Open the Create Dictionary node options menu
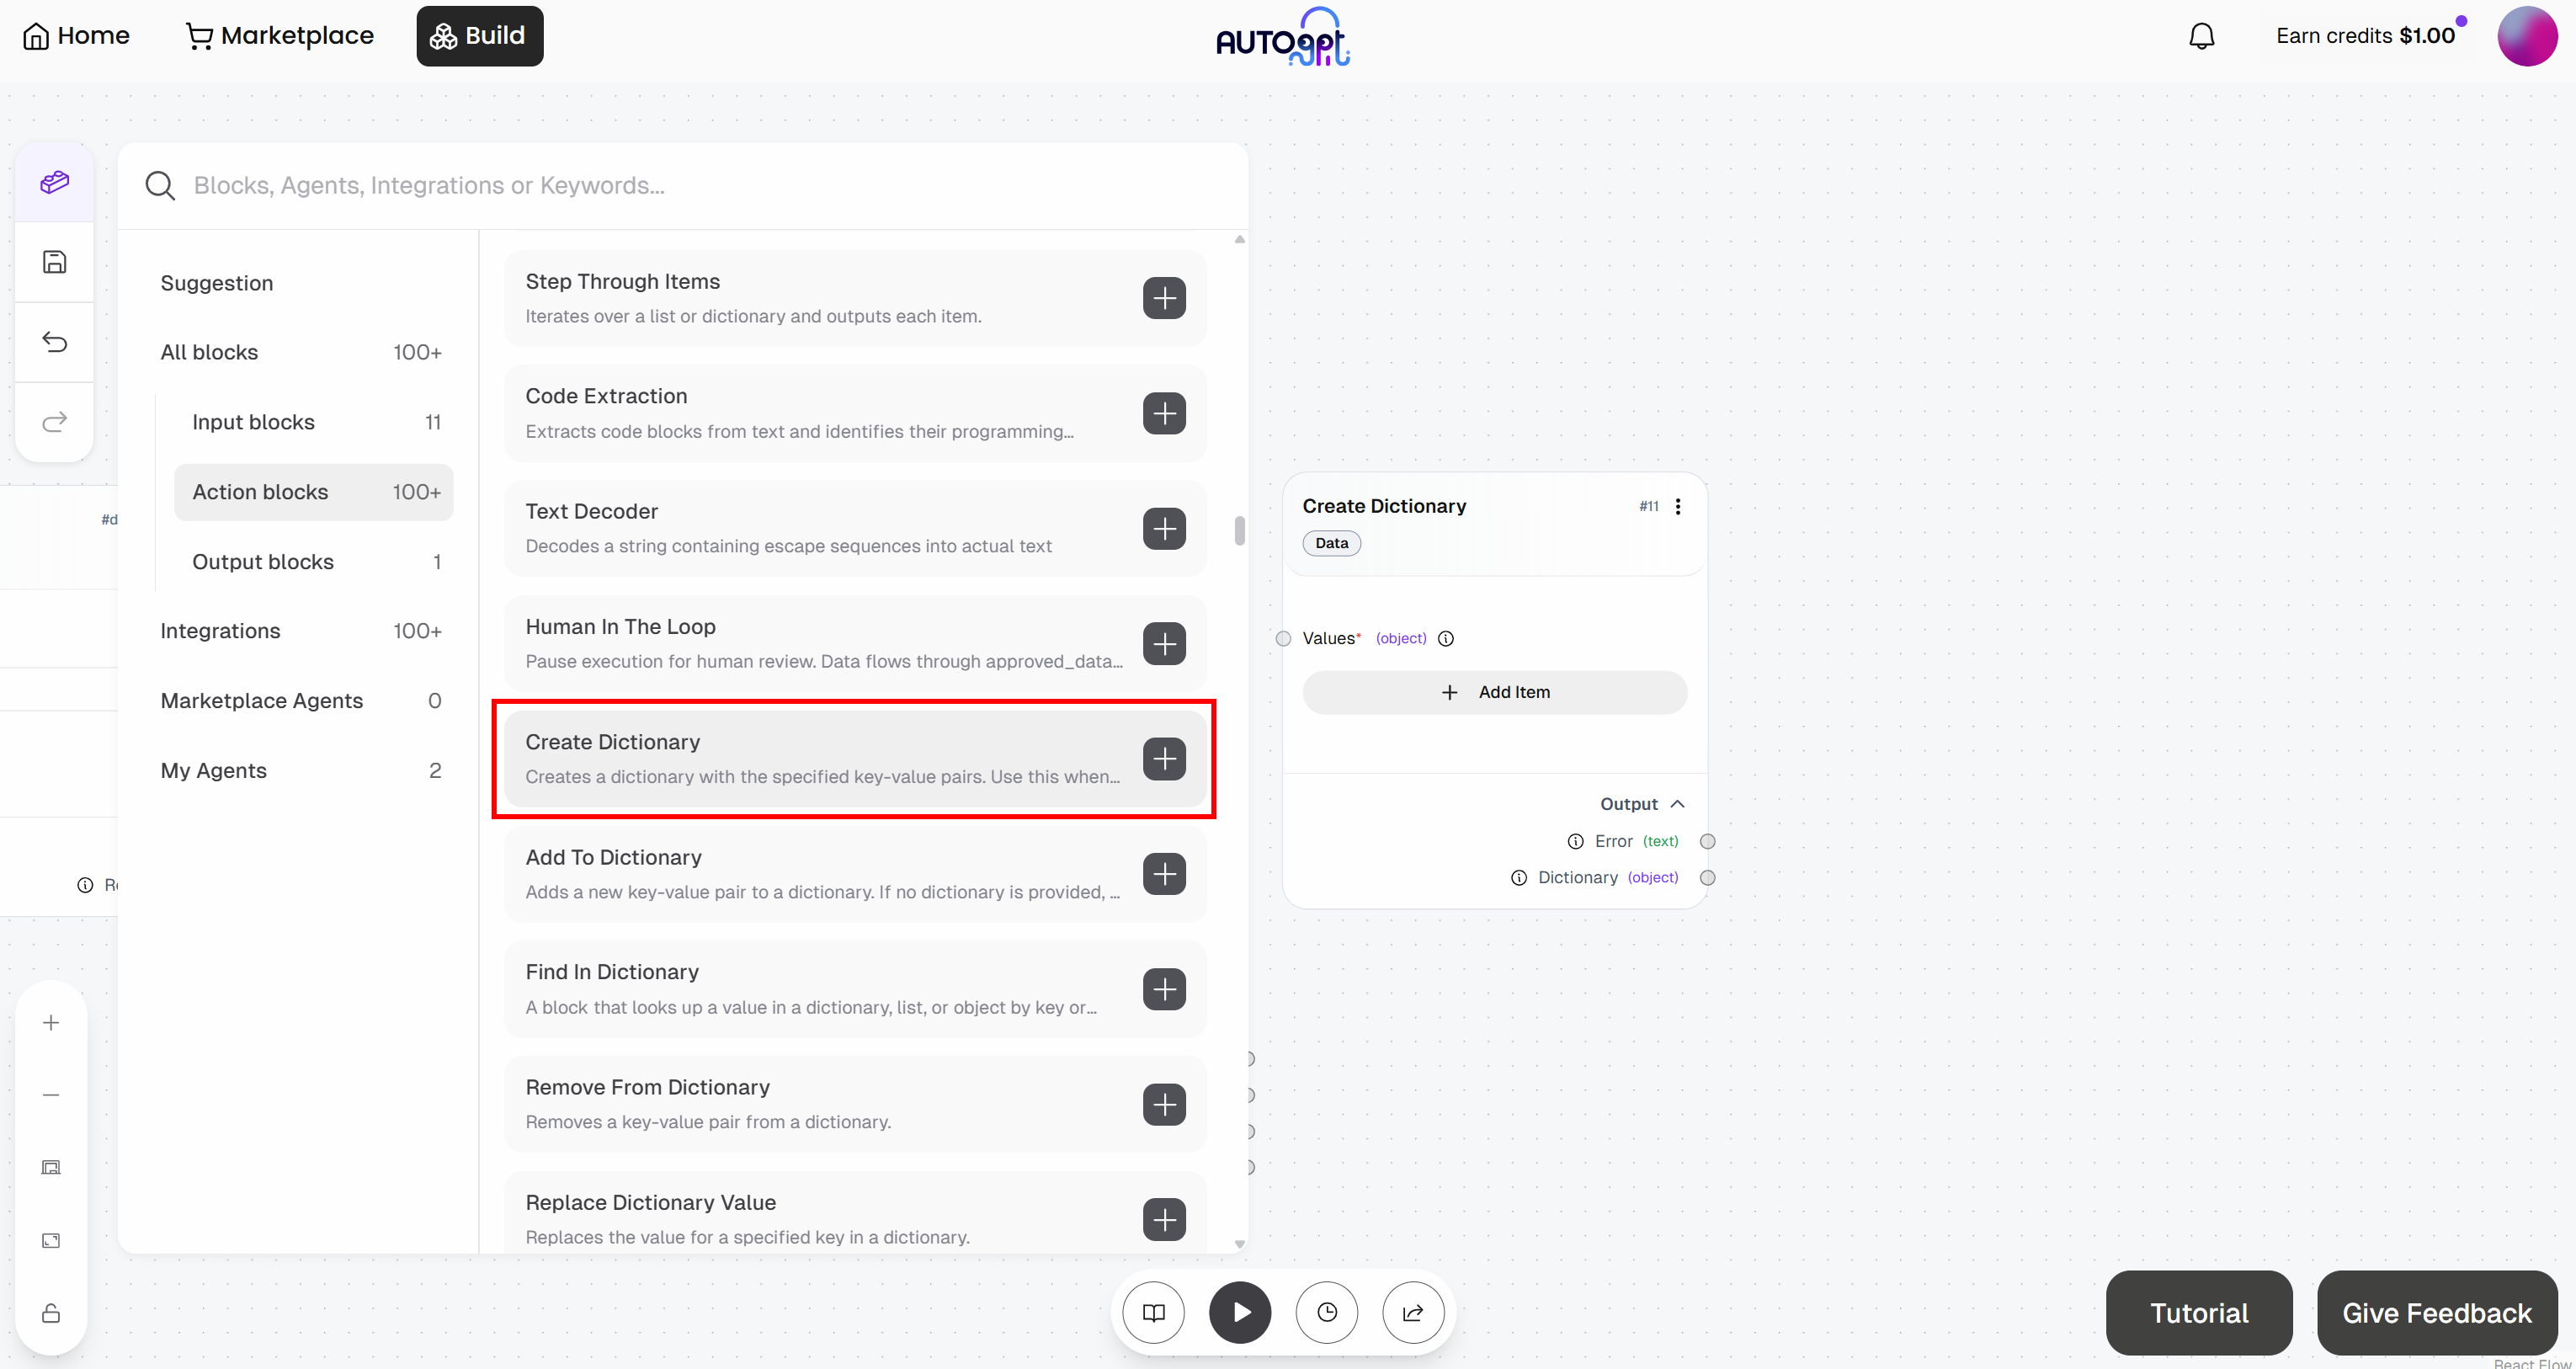The height and width of the screenshot is (1369, 2576). [x=1678, y=506]
